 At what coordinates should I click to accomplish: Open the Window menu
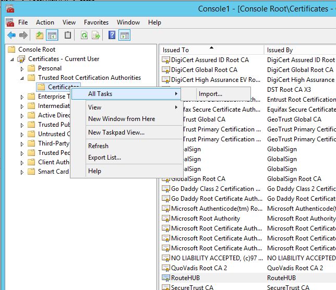click(x=128, y=22)
